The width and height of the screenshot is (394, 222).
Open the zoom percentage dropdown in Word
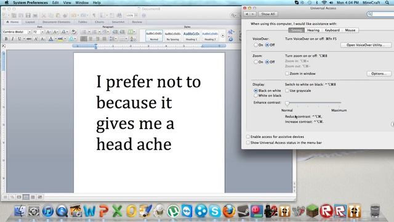(x=136, y=15)
